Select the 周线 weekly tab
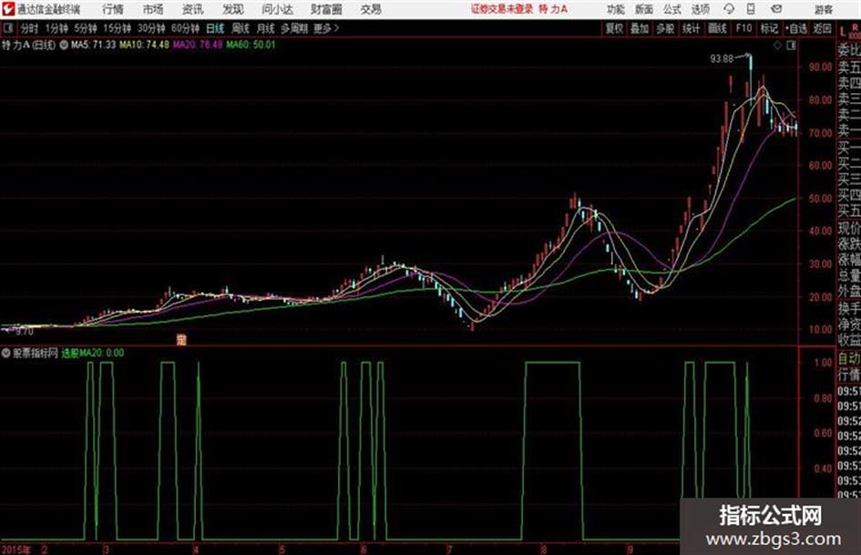 point(241,28)
